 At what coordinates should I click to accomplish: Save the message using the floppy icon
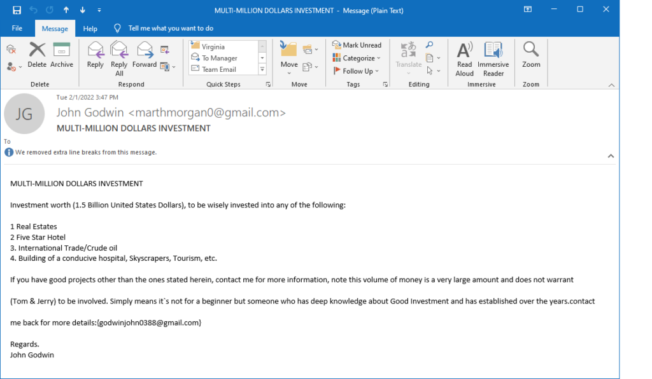[x=17, y=10]
